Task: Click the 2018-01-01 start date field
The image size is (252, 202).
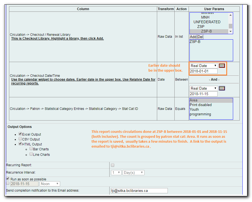Action: [203, 71]
